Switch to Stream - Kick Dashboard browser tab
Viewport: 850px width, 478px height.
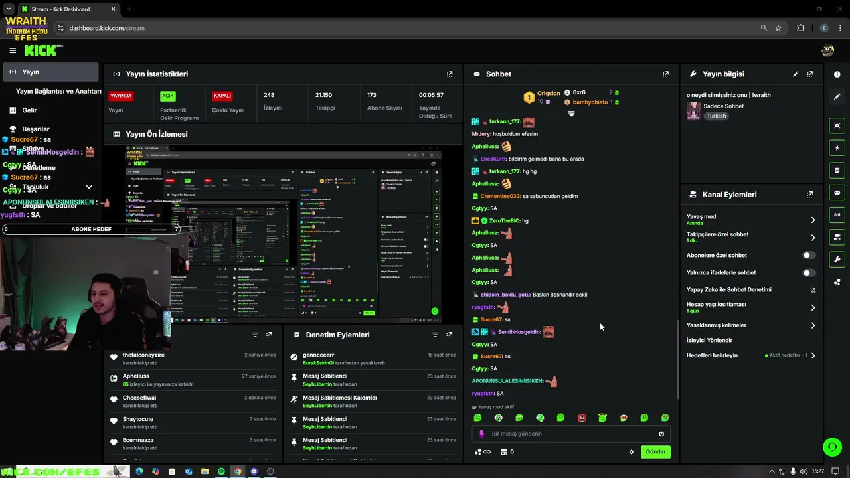coord(68,9)
